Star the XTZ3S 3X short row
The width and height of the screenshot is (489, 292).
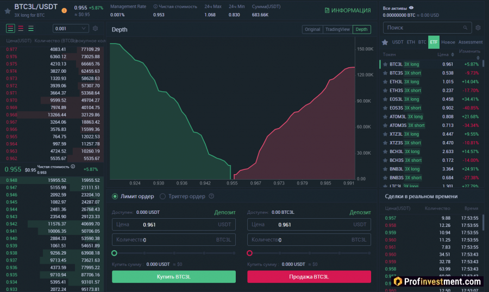(x=385, y=143)
